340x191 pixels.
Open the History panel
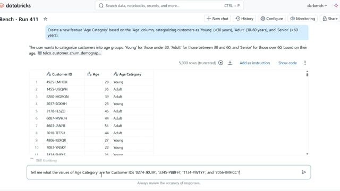[244, 19]
